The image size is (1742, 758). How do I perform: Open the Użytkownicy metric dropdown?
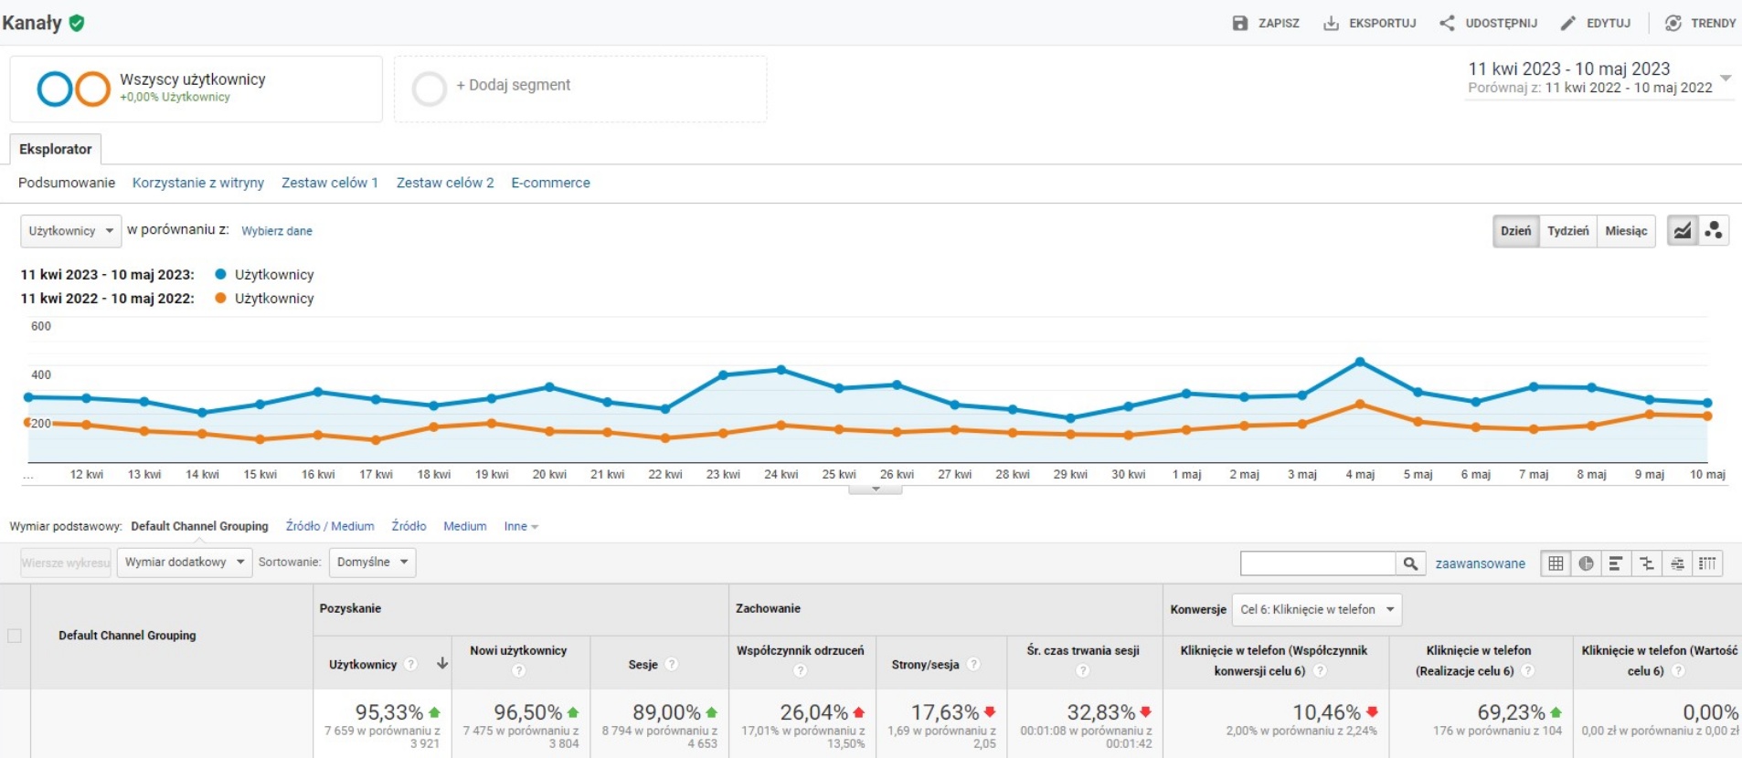tap(70, 231)
